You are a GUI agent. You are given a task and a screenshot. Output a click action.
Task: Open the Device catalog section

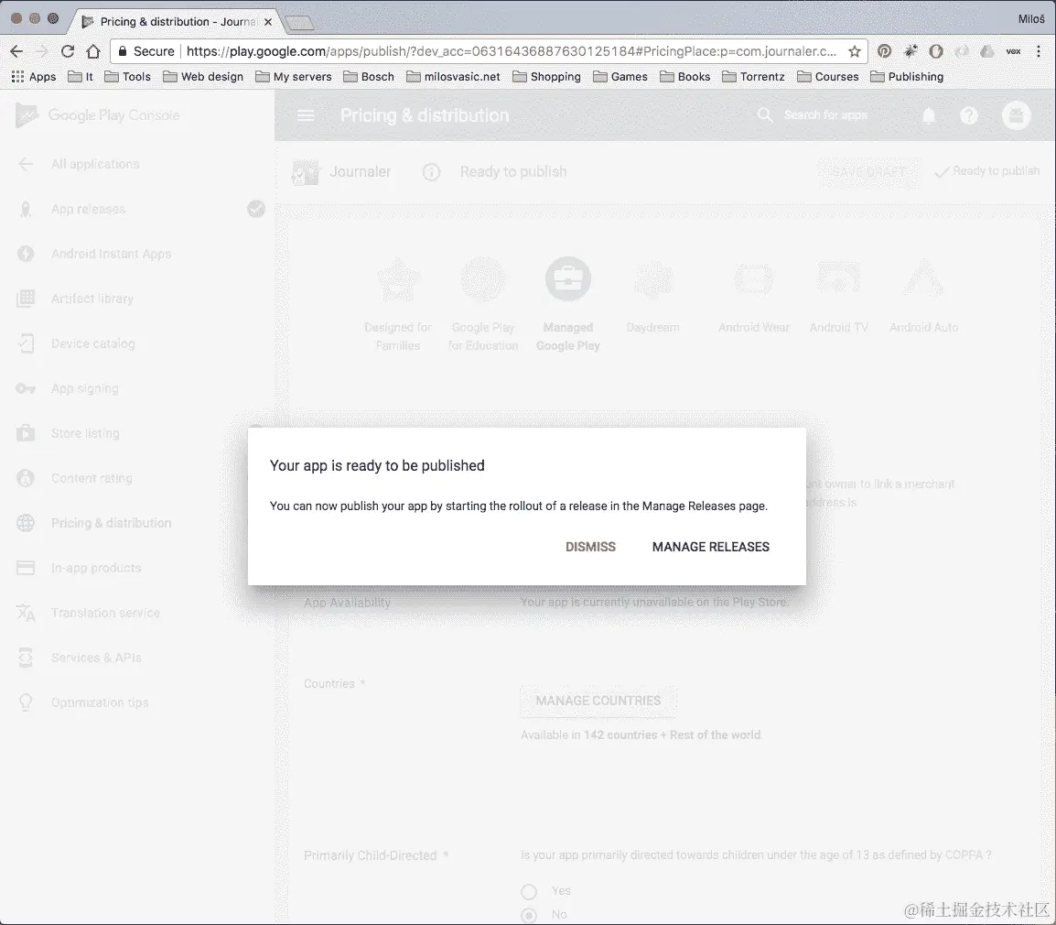pyautogui.click(x=93, y=343)
